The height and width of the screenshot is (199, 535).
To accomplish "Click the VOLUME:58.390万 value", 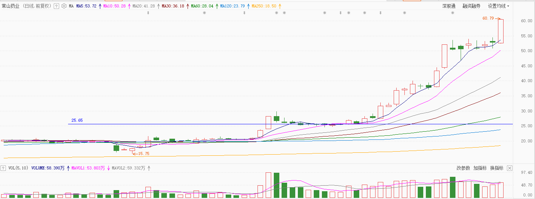I will coord(48,168).
